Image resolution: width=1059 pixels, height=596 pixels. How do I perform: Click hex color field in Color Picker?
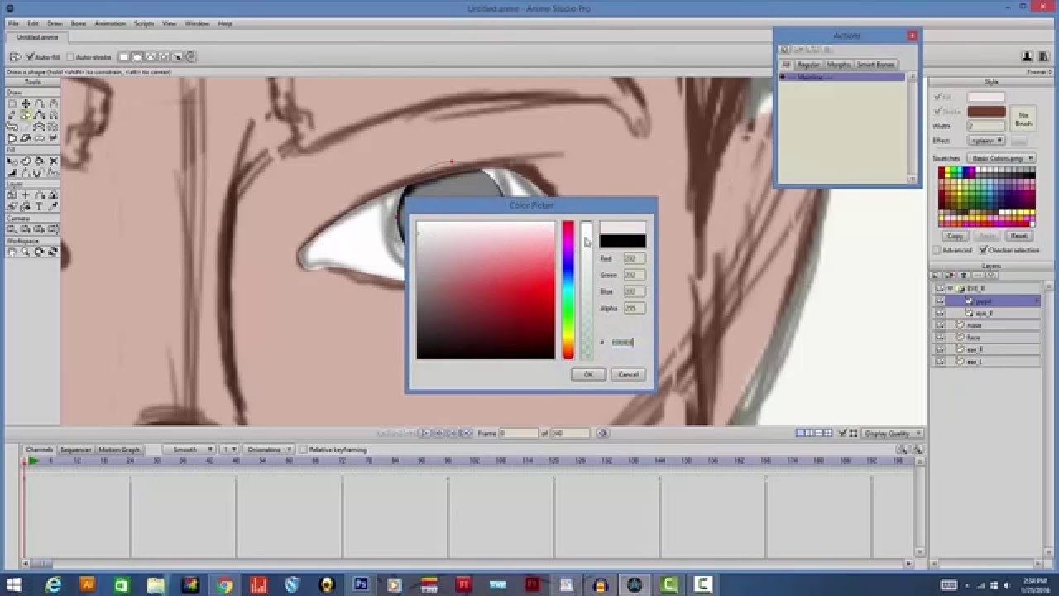pos(623,342)
